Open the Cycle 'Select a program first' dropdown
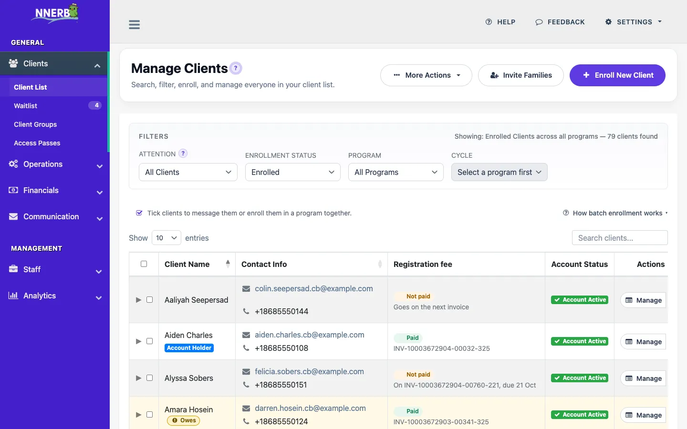Viewport: 687px width, 429px height. tap(499, 172)
